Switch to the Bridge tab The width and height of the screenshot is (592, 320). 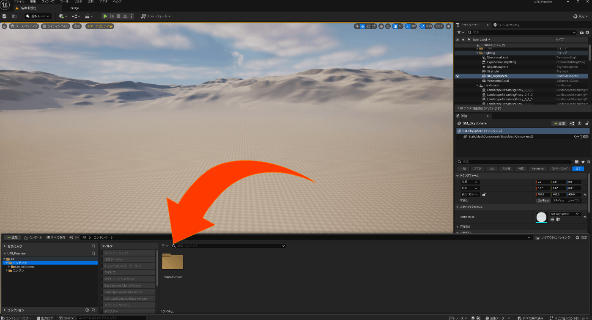[74, 8]
